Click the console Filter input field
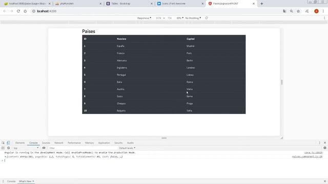Image resolution: width=328 pixels, height=184 pixels. click(83, 148)
